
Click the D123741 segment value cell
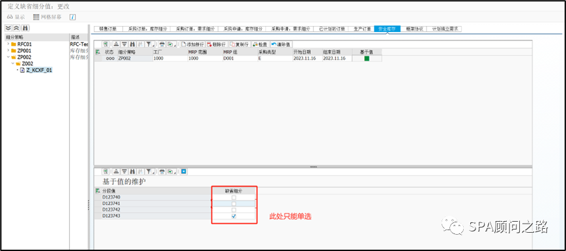(156, 203)
